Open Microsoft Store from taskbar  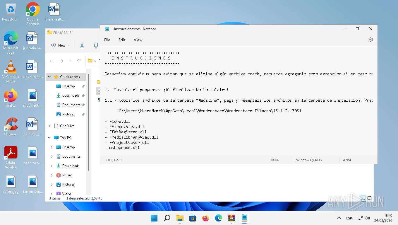point(193,218)
